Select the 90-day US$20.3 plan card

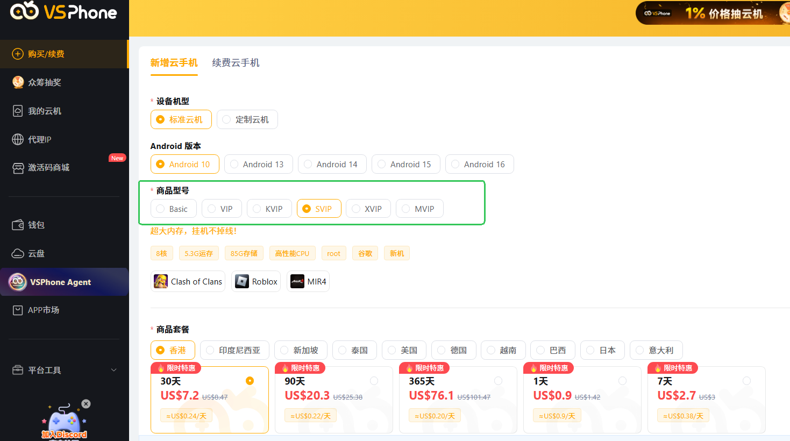click(x=333, y=399)
